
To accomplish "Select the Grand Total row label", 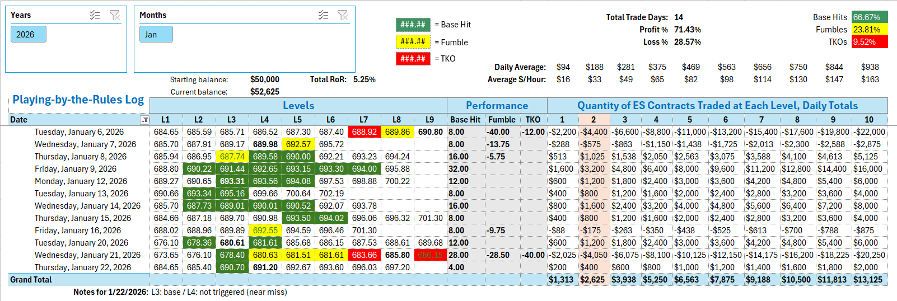I will [x=31, y=280].
